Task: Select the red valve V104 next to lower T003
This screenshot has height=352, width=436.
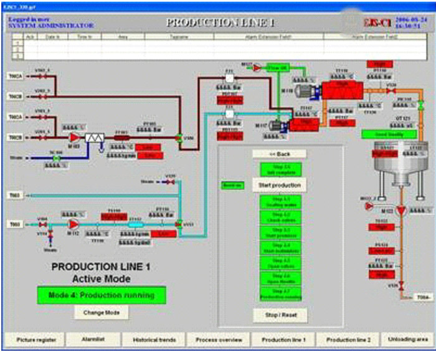Action: 42,225
